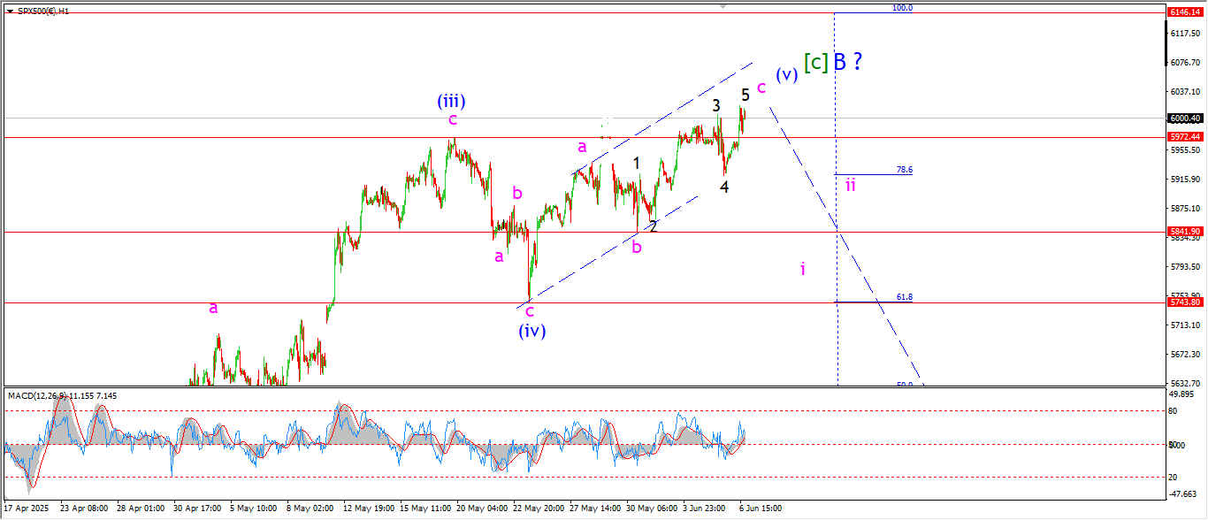This screenshot has height=520, width=1208.
Task: Click the 5743.80 price level tag
Action: tap(1183, 302)
